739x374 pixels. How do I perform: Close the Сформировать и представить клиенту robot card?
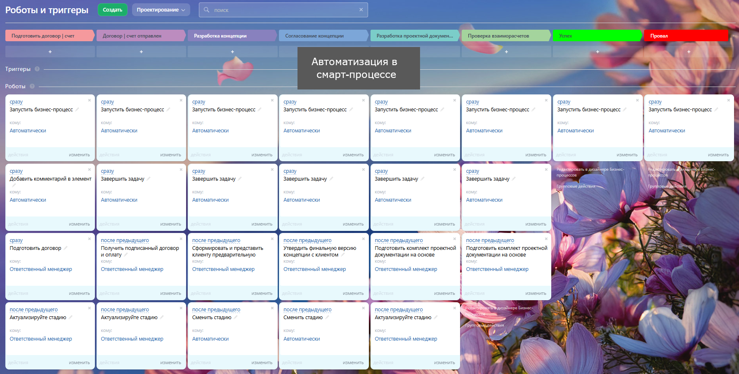272,239
